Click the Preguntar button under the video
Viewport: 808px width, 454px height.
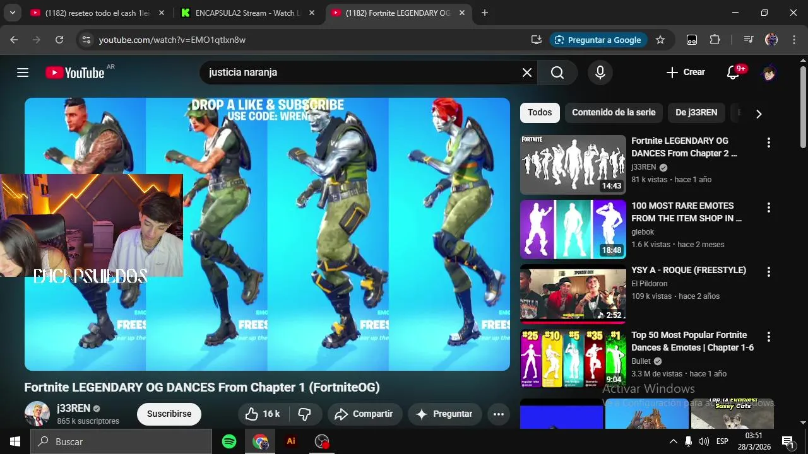(444, 414)
